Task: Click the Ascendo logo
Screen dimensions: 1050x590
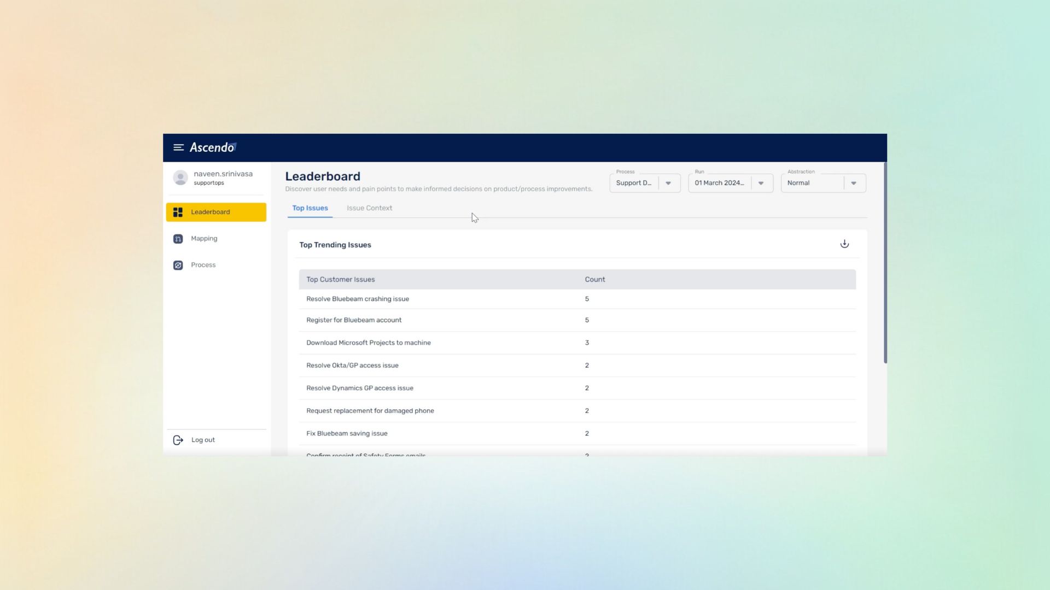Action: click(213, 147)
